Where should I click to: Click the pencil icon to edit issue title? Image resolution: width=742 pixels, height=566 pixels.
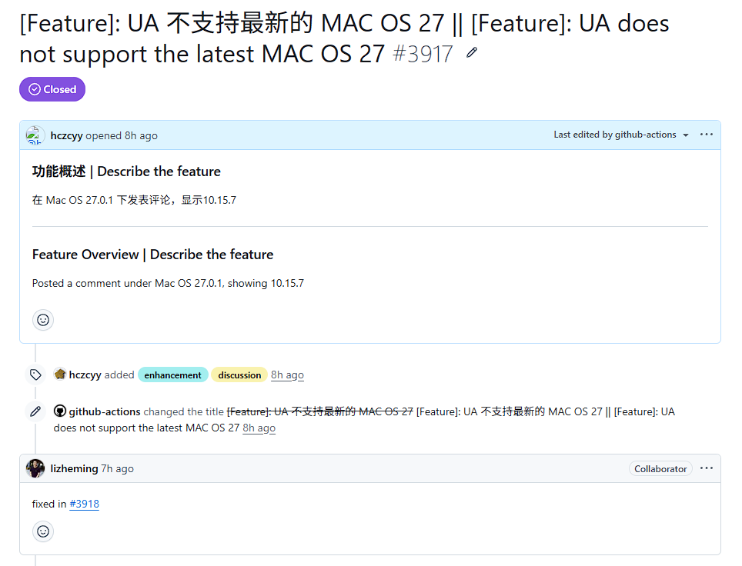[471, 52]
